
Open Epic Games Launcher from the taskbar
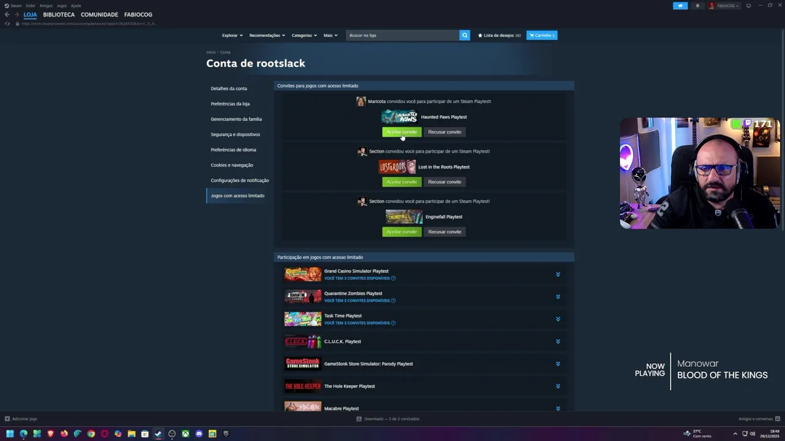pos(226,434)
